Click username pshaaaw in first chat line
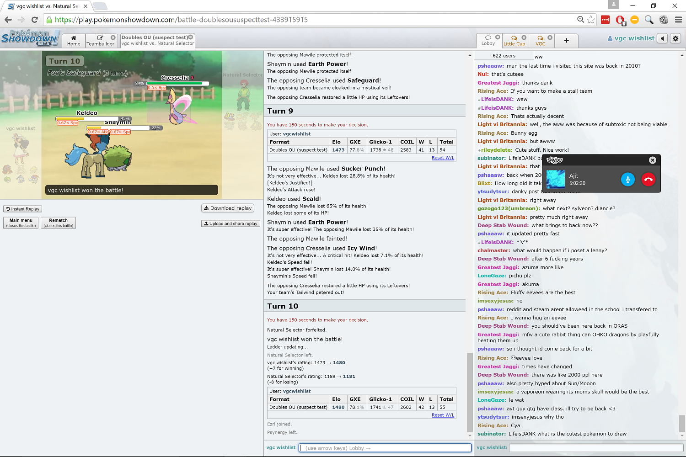This screenshot has width=686, height=457. coord(490,66)
